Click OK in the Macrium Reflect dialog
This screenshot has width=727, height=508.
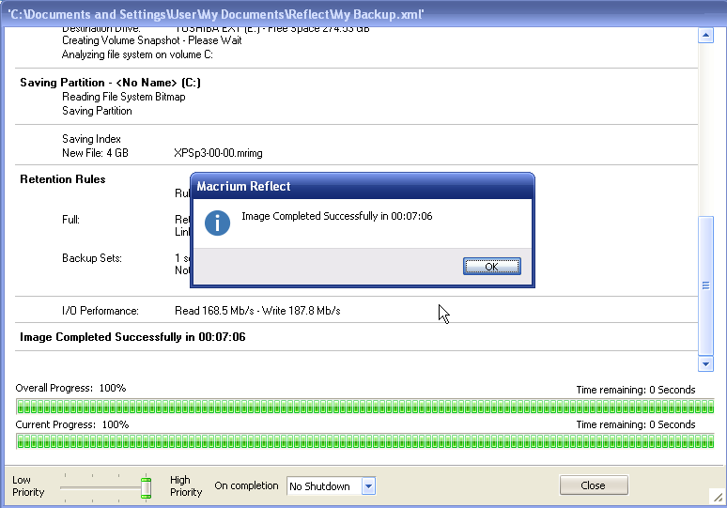[491, 267]
